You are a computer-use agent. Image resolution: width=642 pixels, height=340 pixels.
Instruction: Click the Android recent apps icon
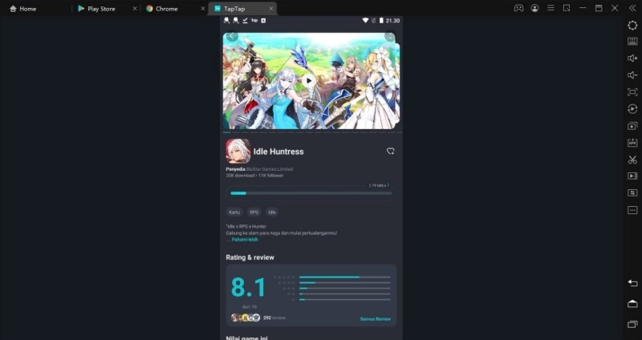pos(632,324)
